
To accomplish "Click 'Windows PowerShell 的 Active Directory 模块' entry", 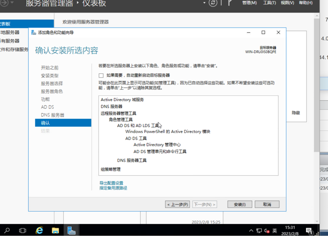I will tap(168, 132).
